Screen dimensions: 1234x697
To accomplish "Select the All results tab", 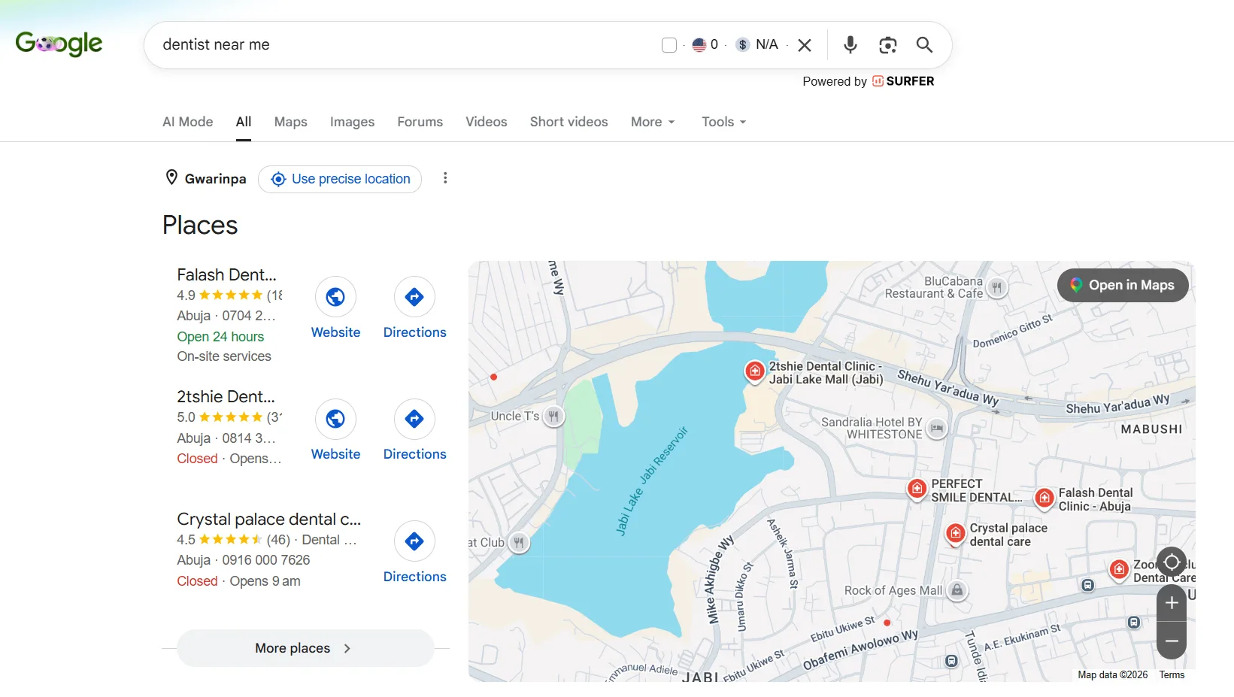I will [x=244, y=122].
